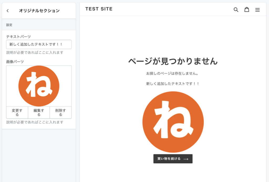Open the search icon in site header

[236, 10]
